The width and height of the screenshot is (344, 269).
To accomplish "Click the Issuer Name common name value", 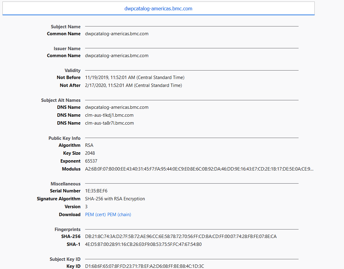I will coord(116,56).
